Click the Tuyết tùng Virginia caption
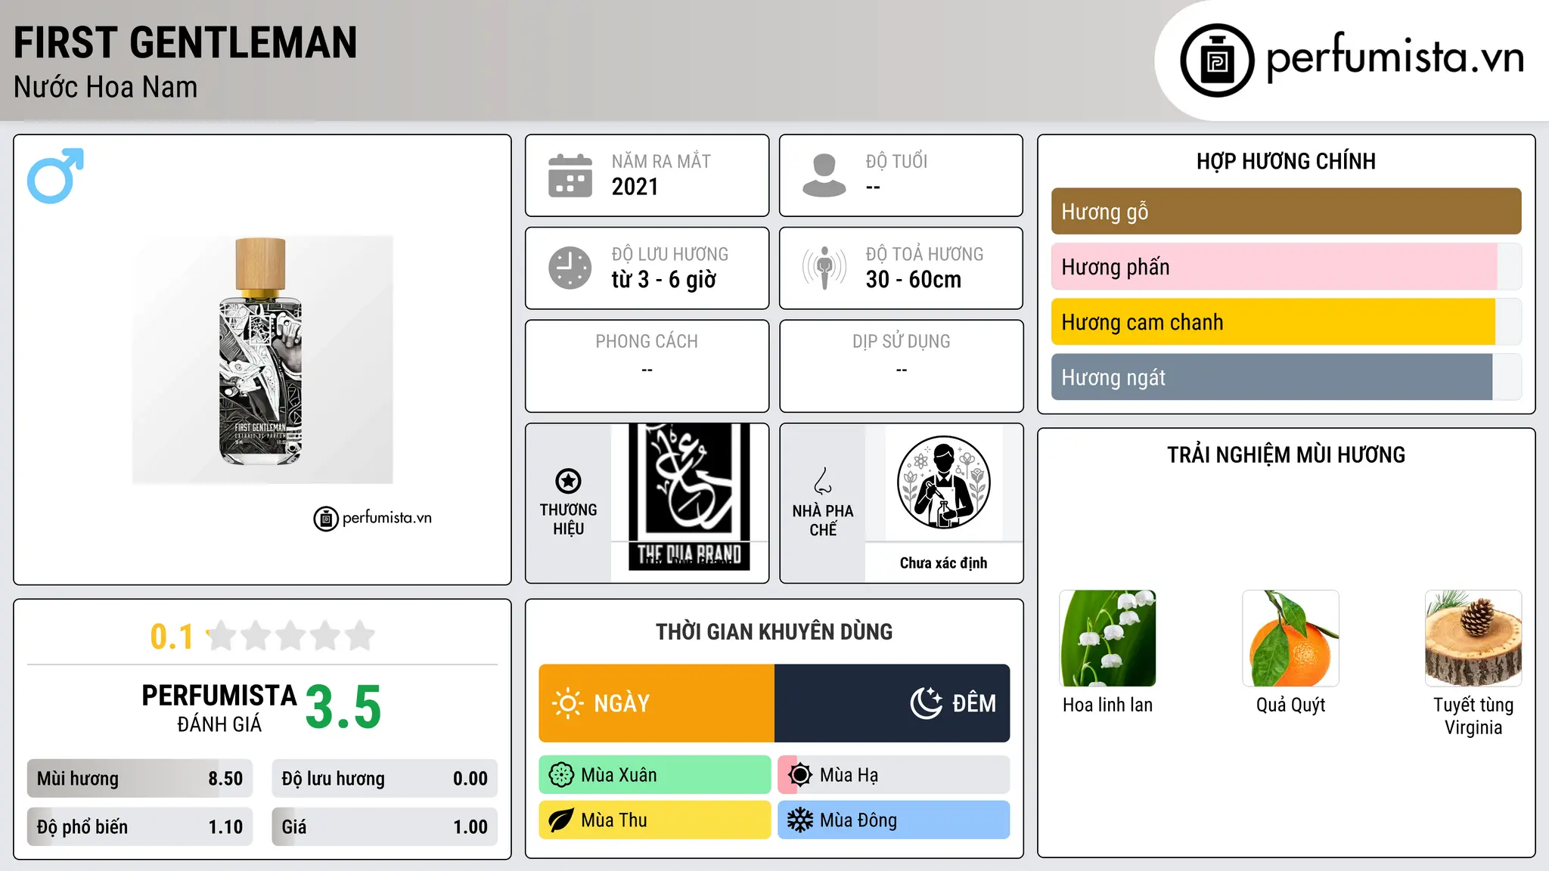This screenshot has width=1549, height=871. point(1473,716)
